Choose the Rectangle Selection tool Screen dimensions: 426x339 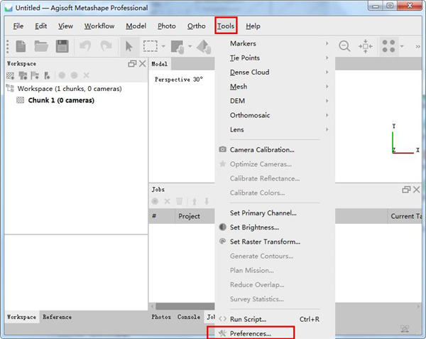click(150, 46)
